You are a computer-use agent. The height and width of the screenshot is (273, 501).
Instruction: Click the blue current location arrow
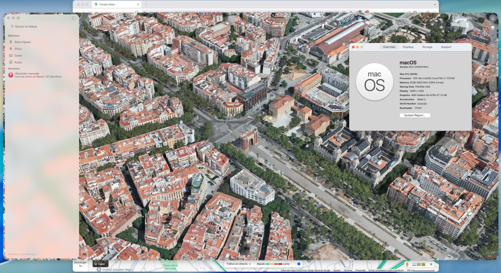pos(492,35)
